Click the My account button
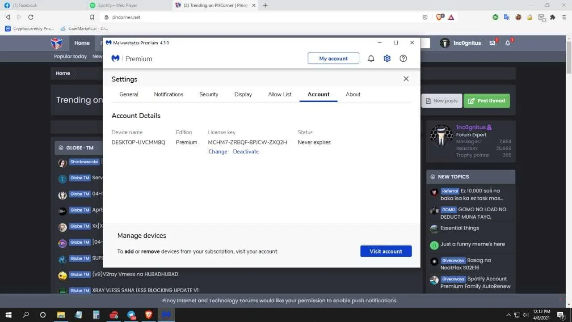This screenshot has width=572, height=322. [x=333, y=59]
